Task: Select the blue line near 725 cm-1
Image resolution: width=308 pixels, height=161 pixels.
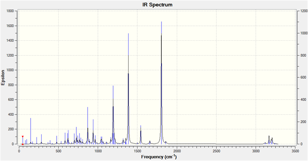Action: [76, 136]
